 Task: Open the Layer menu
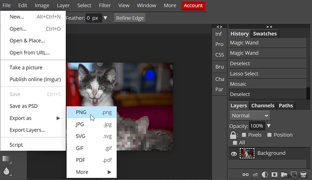tap(63, 5)
